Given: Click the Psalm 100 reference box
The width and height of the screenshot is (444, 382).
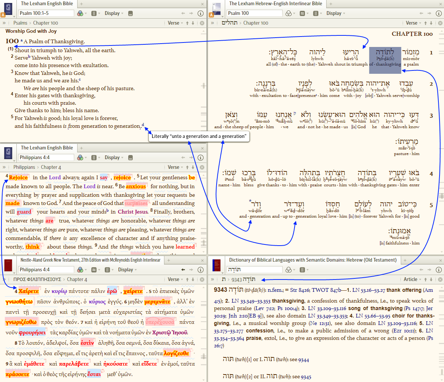Looking at the screenshot, I should click(x=255, y=13).
